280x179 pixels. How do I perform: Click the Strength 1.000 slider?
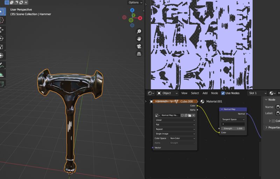click(x=233, y=129)
